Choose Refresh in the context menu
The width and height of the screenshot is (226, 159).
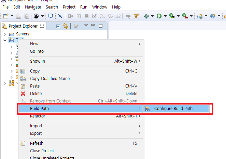[x=81, y=143]
